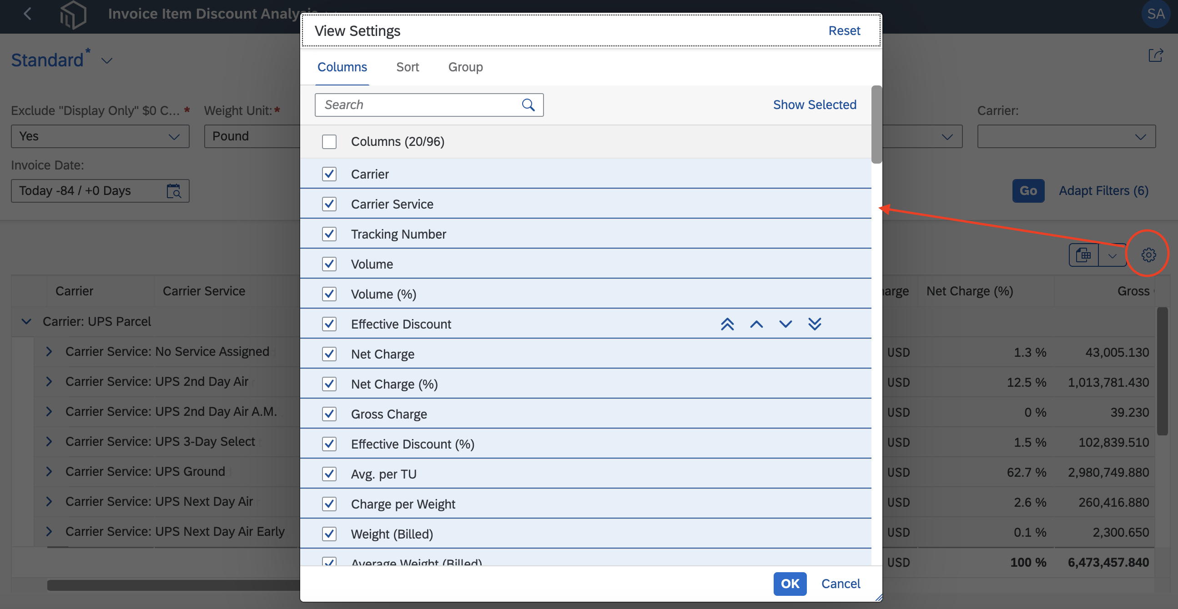Click Reset in View Settings
Image resolution: width=1178 pixels, height=609 pixels.
pyautogui.click(x=844, y=30)
